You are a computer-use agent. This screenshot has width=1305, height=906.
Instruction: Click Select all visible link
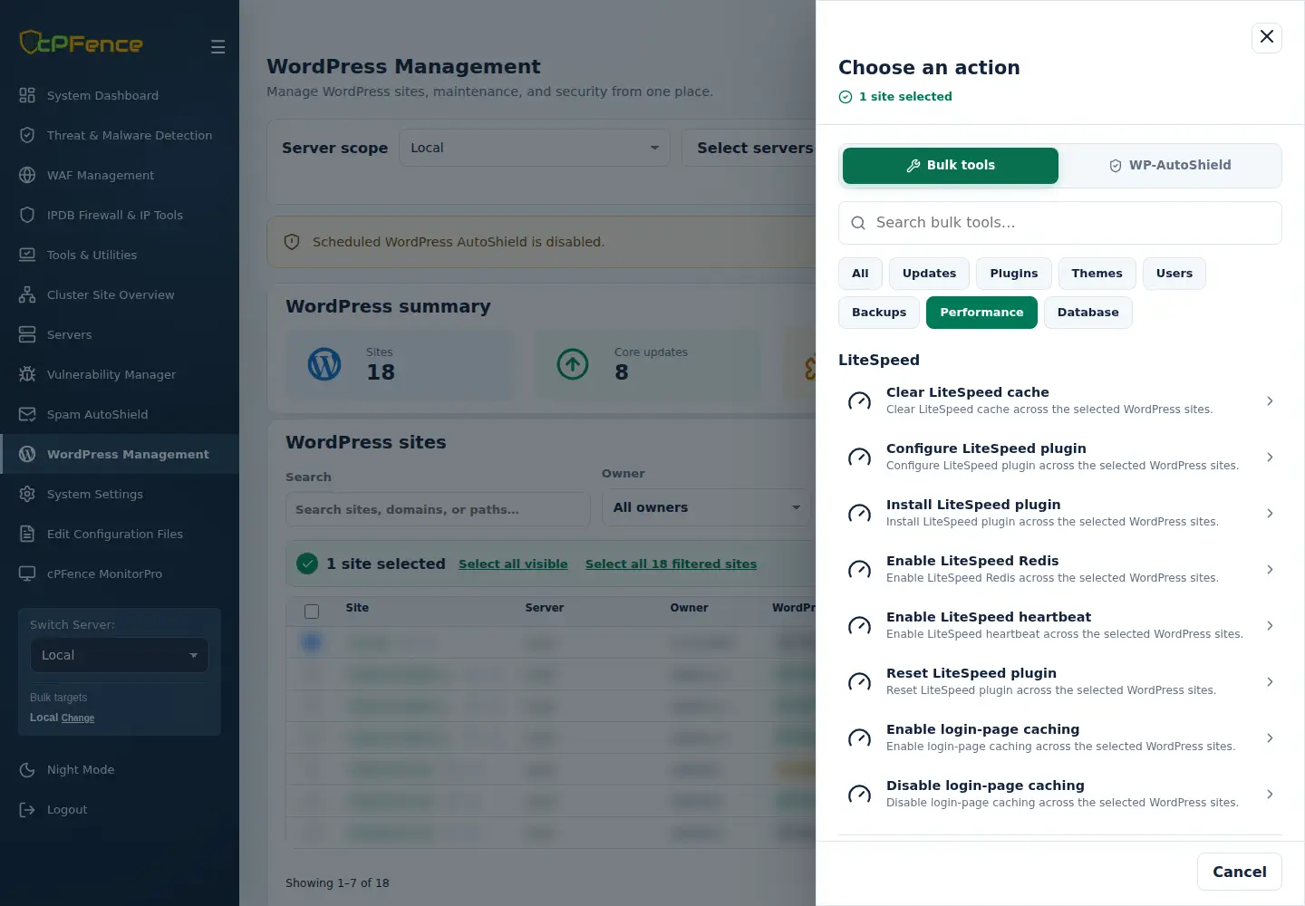click(x=513, y=564)
